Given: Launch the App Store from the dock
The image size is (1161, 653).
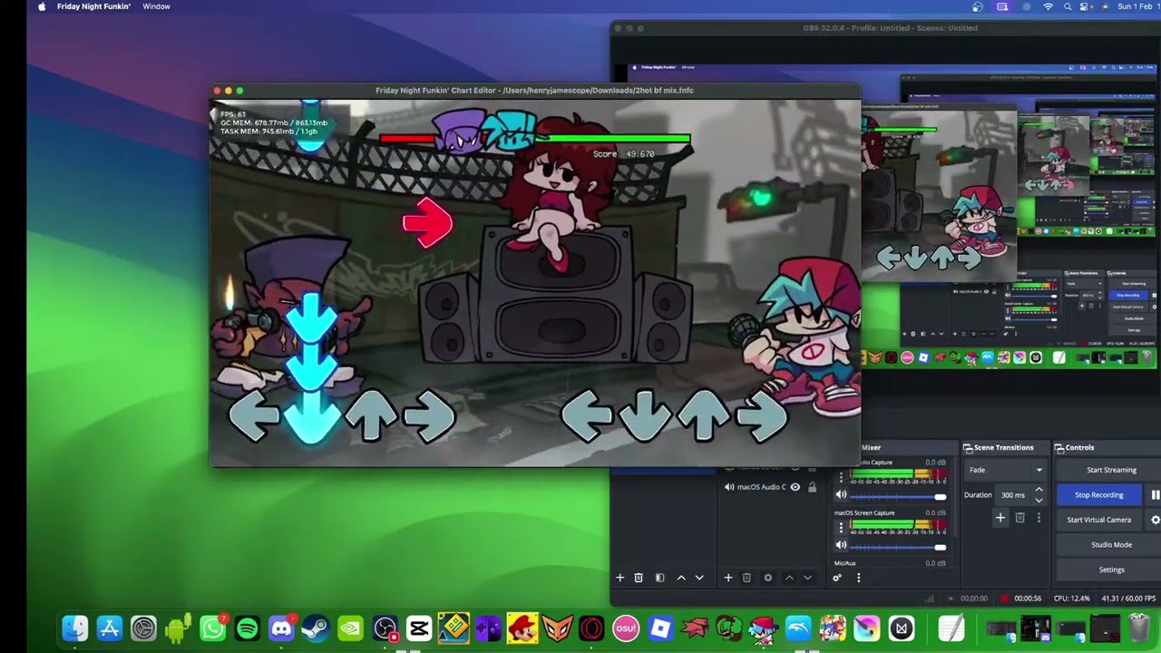Looking at the screenshot, I should [110, 628].
